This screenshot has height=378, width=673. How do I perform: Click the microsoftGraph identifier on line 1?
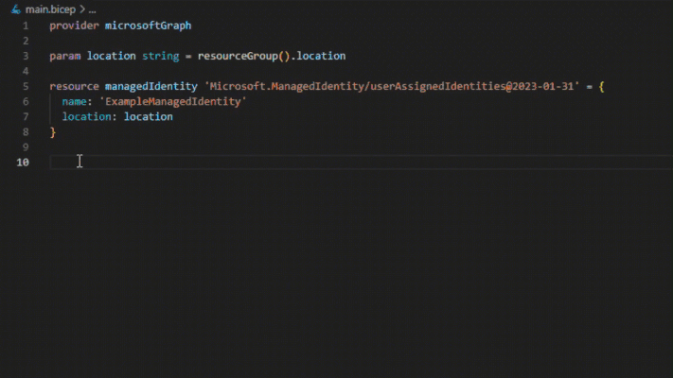tap(148, 26)
